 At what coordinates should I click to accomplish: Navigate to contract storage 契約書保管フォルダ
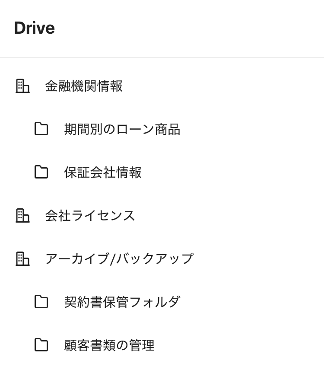[122, 302]
